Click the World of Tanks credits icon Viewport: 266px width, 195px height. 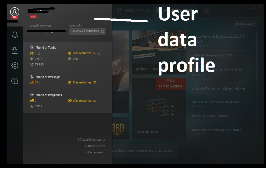(32, 64)
